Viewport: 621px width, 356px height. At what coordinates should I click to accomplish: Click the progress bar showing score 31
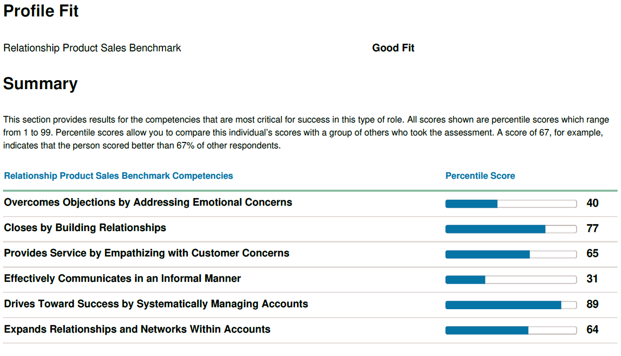[511, 280]
